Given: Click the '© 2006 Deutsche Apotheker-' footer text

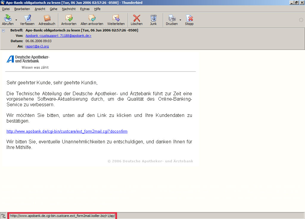Looking at the screenshot, I should pyautogui.click(x=150, y=161).
